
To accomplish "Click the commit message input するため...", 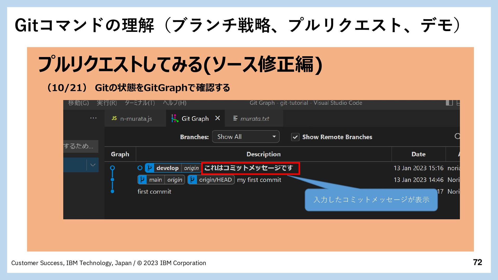I will [81, 146].
